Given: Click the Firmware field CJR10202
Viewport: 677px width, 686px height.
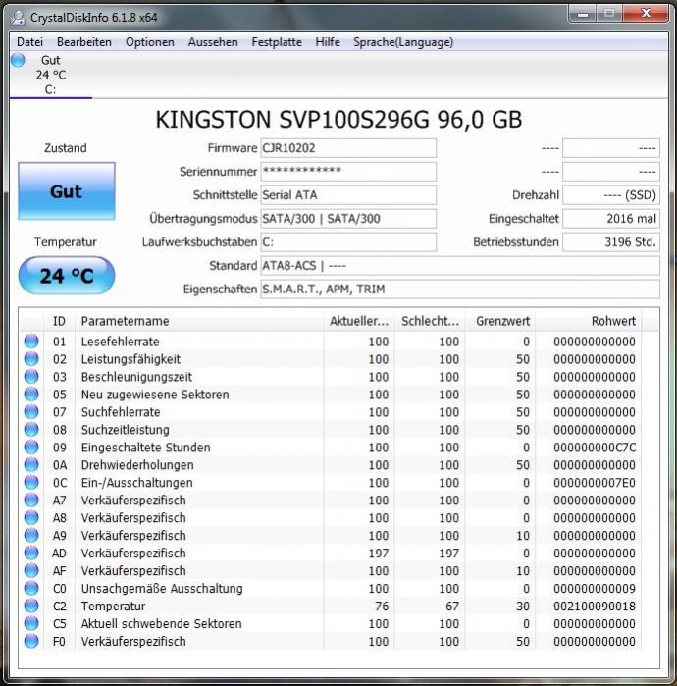Looking at the screenshot, I should click(x=348, y=148).
